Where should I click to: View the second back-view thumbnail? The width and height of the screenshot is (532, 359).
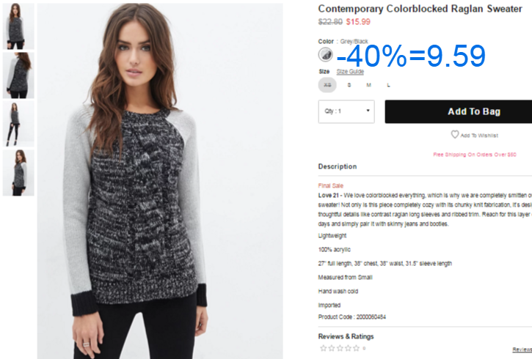pos(18,75)
